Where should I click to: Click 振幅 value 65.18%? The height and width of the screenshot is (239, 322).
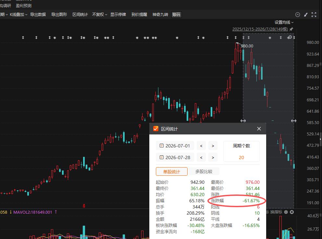click(x=197, y=201)
